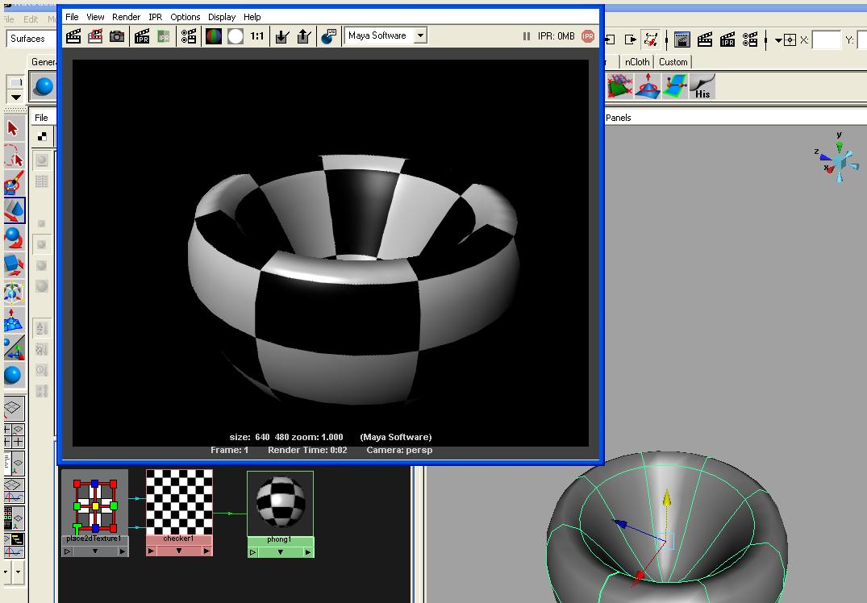Click Redo Previous Render icon in Render View
The height and width of the screenshot is (603, 867).
point(73,36)
